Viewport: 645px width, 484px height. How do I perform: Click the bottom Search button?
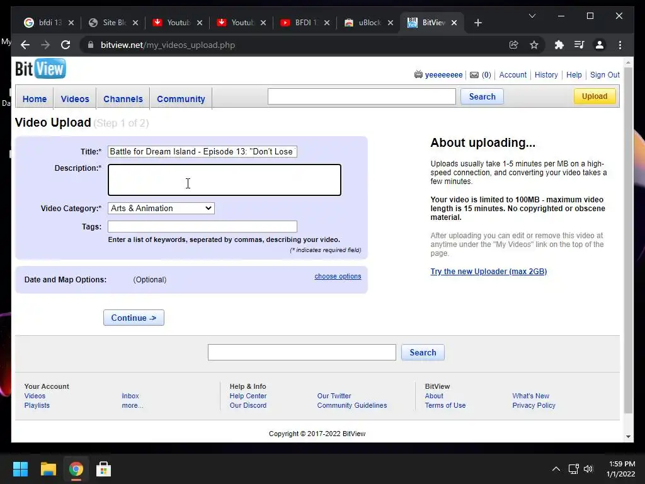coord(423,352)
